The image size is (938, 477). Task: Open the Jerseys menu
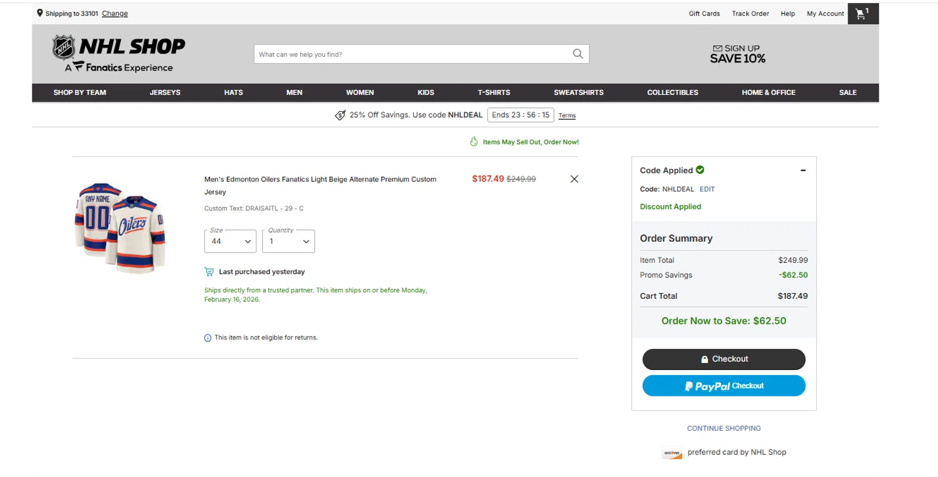click(165, 93)
